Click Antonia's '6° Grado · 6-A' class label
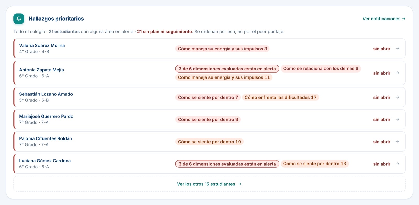The width and height of the screenshot is (419, 205). point(34,76)
